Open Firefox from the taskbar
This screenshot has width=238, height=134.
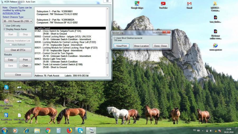[x=69, y=130]
